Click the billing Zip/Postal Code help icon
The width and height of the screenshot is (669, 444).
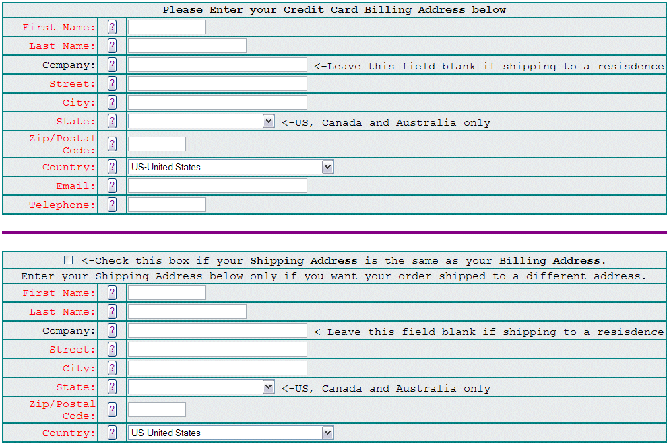pyautogui.click(x=113, y=143)
